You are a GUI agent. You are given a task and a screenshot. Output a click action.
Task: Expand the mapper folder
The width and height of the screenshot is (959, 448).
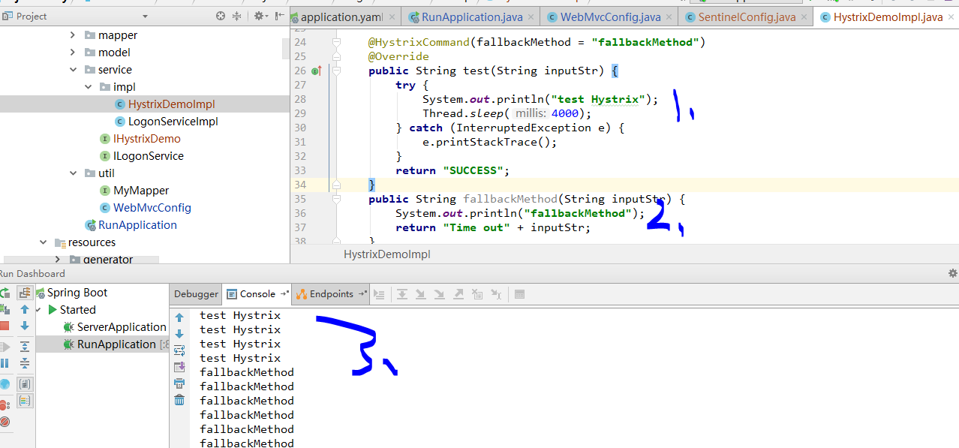click(73, 35)
